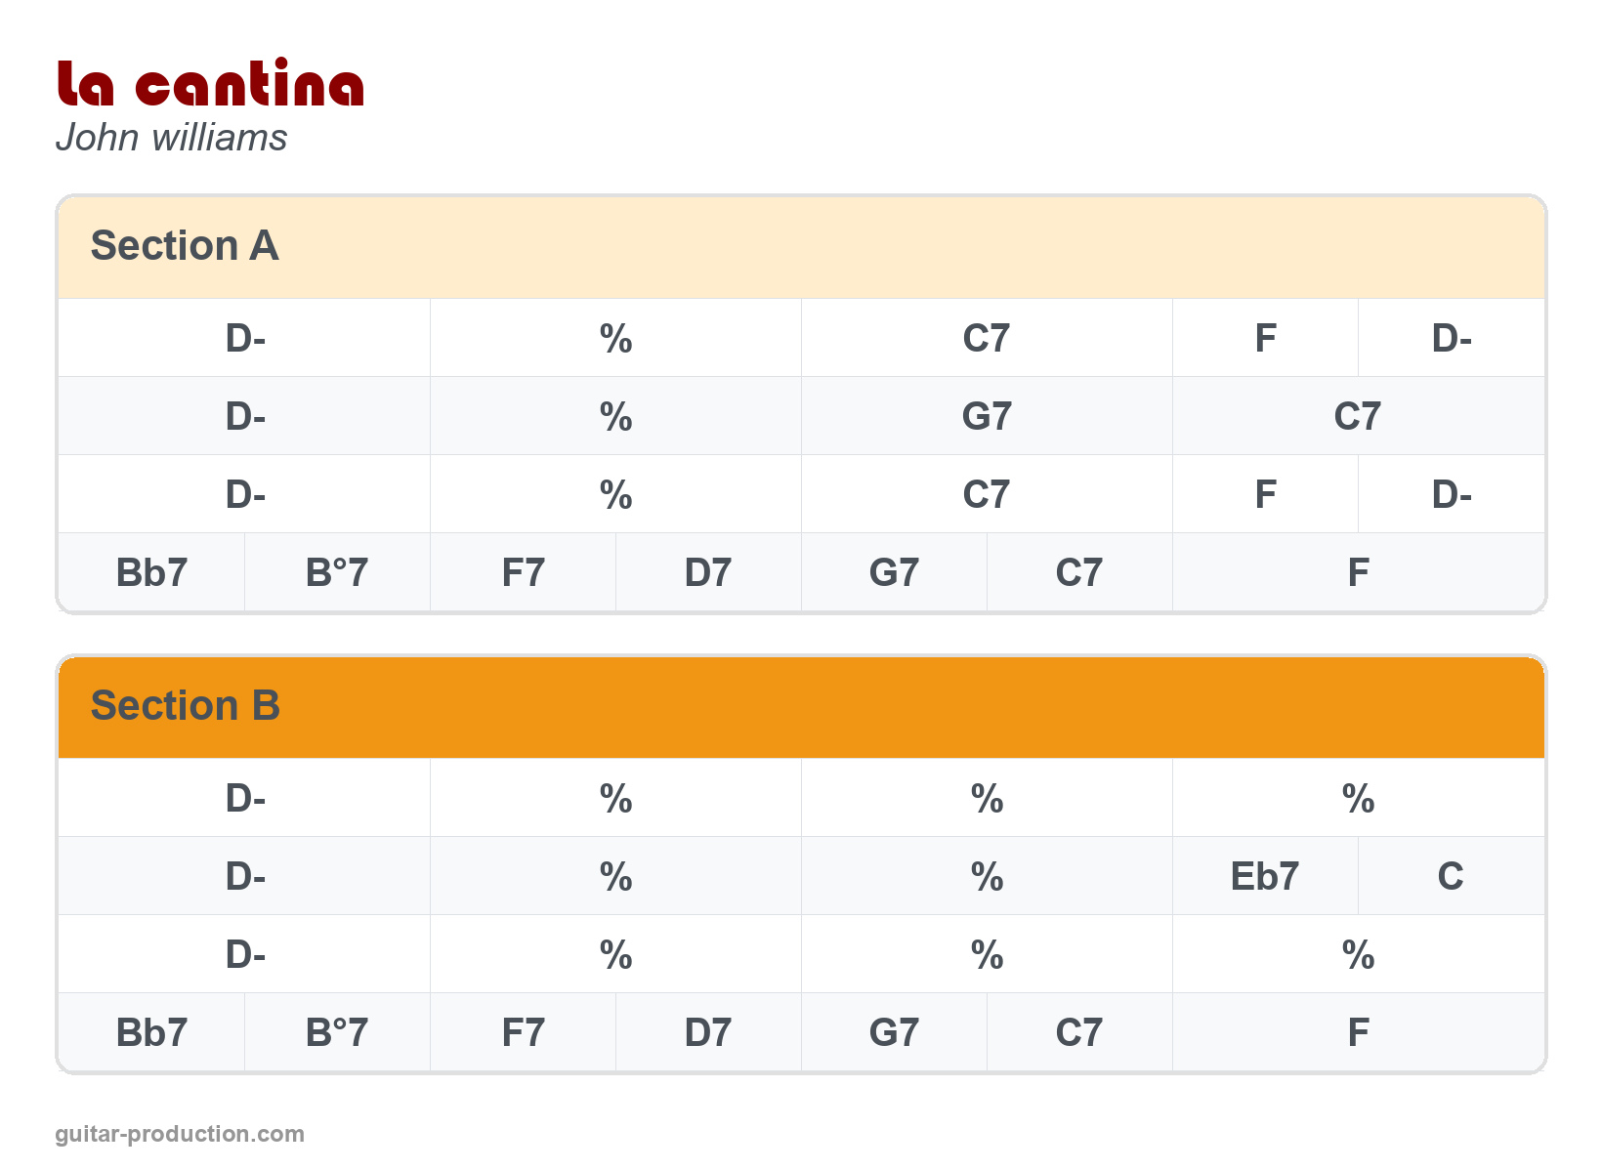This screenshot has height=1170, width=1602.
Task: Select the lone C chord beside Eb7
Action: pyautogui.click(x=1451, y=876)
